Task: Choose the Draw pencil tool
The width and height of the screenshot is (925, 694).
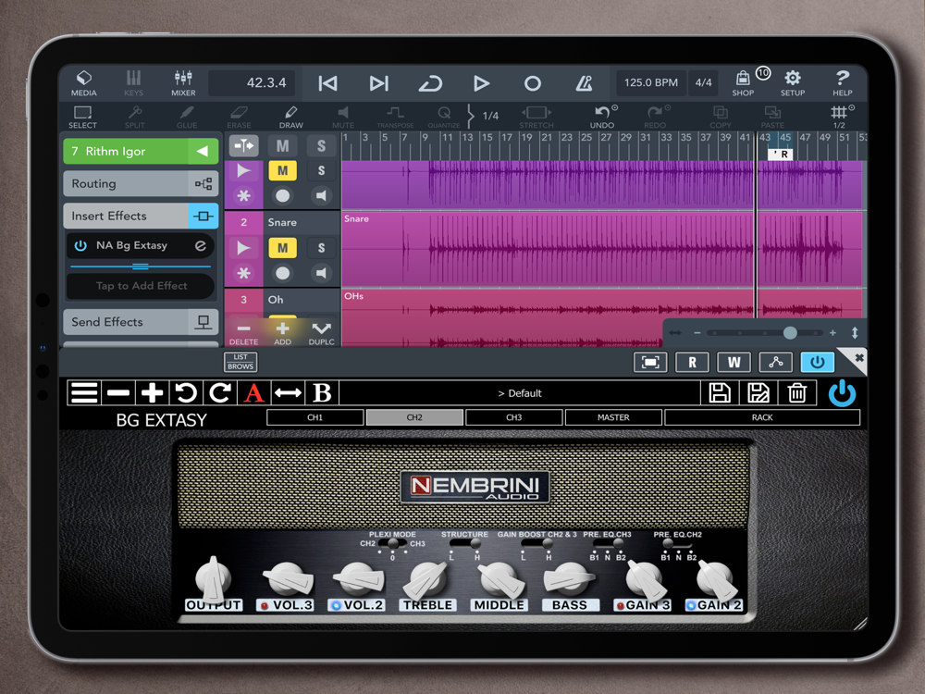Action: [290, 117]
